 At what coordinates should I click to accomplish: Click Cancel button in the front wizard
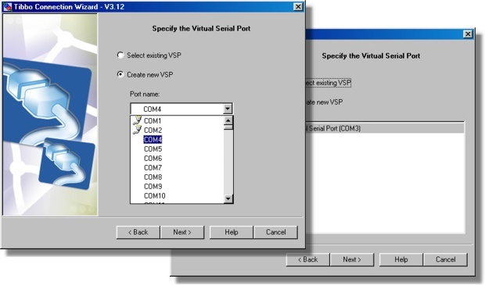(275, 232)
